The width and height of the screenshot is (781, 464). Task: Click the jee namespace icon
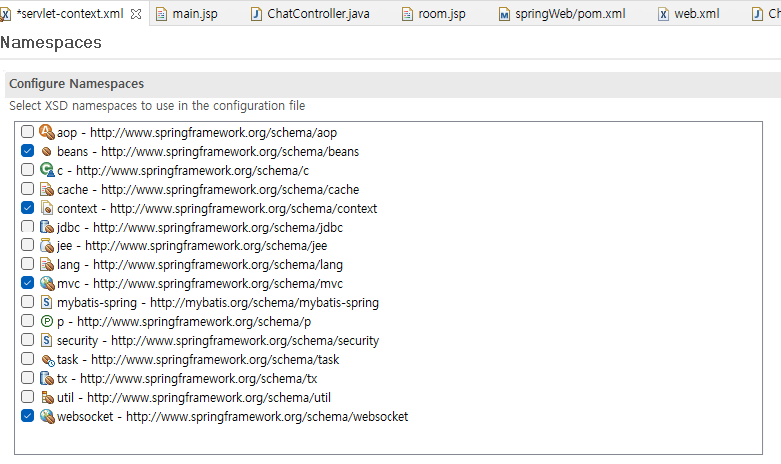pos(47,245)
